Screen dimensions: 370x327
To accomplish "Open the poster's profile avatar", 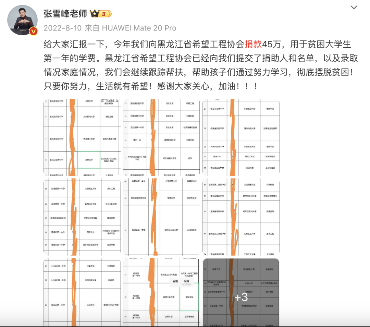I will point(22,20).
